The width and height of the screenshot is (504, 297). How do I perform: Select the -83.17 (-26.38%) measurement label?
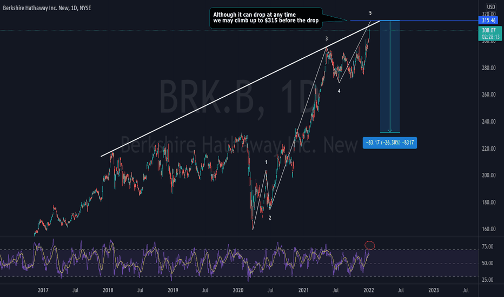coord(389,143)
